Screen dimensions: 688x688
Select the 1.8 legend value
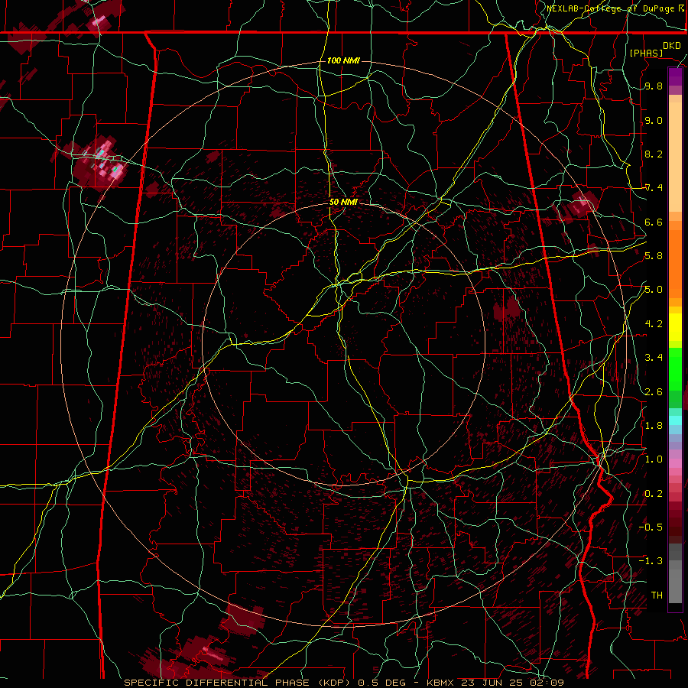(654, 426)
